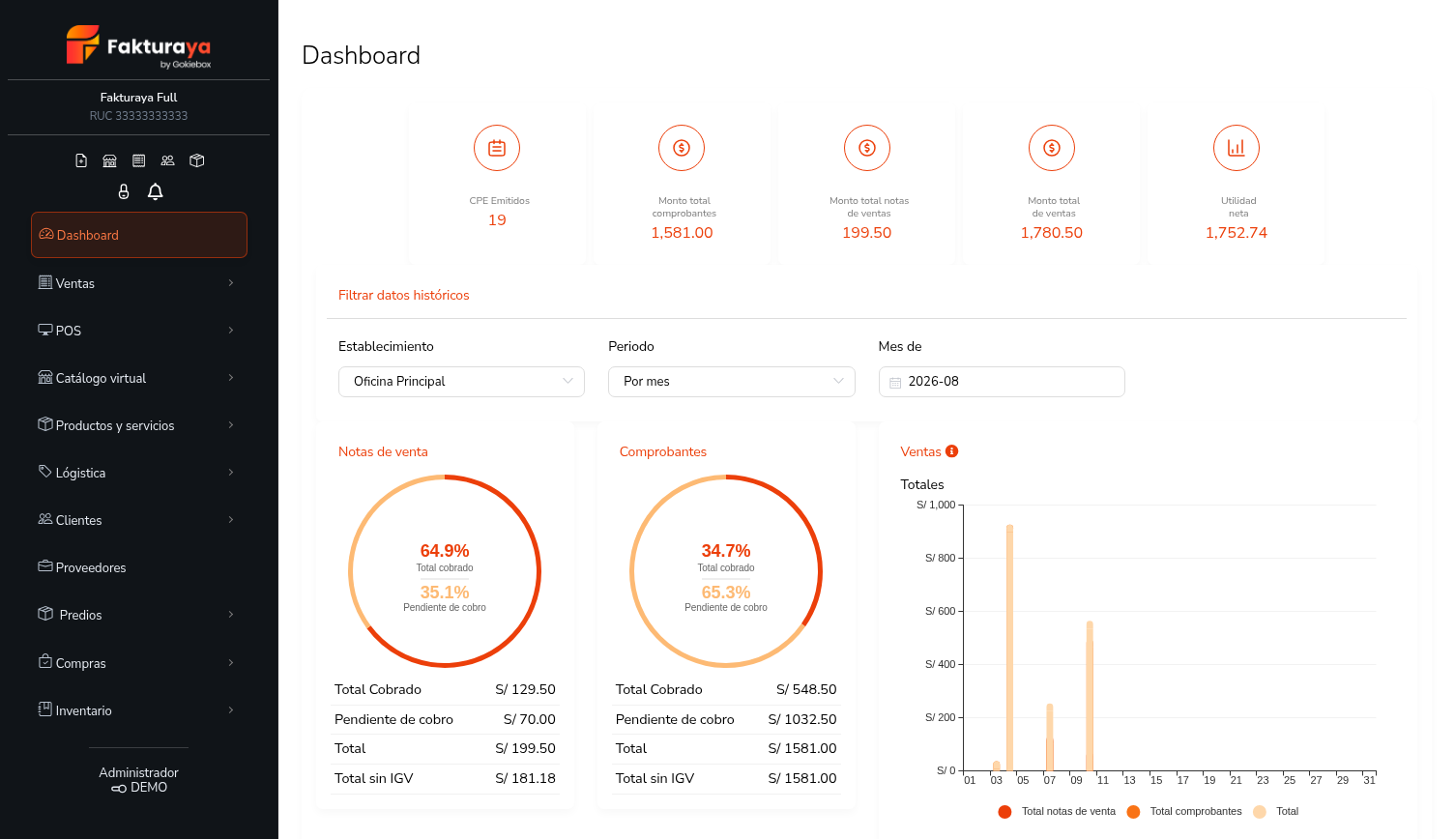Expand the Clientes menu section
Screen dimensions: 1455x839
point(139,520)
